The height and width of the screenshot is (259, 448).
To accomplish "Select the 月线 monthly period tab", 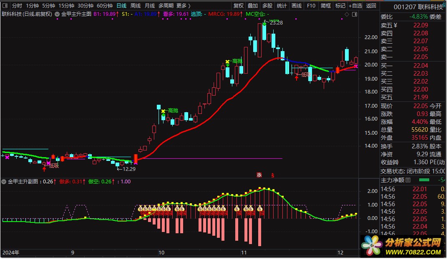I will [150, 5].
